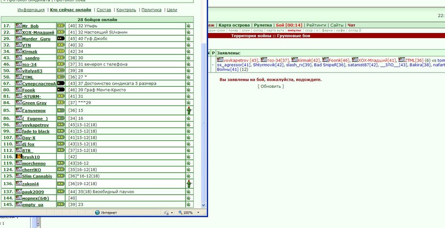
Task: Open the Mr_Bob player profile
Action: click(30, 26)
